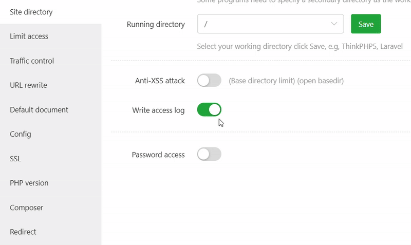Viewport: 411px width, 245px height.
Task: Click the Base directory limit hint text
Action: (286, 81)
